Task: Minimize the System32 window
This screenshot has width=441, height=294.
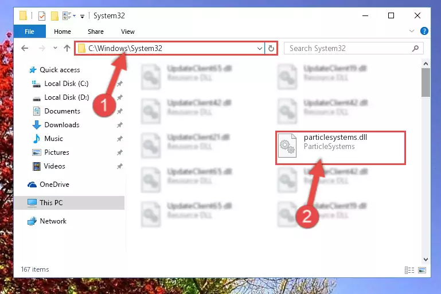Action: (x=365, y=15)
